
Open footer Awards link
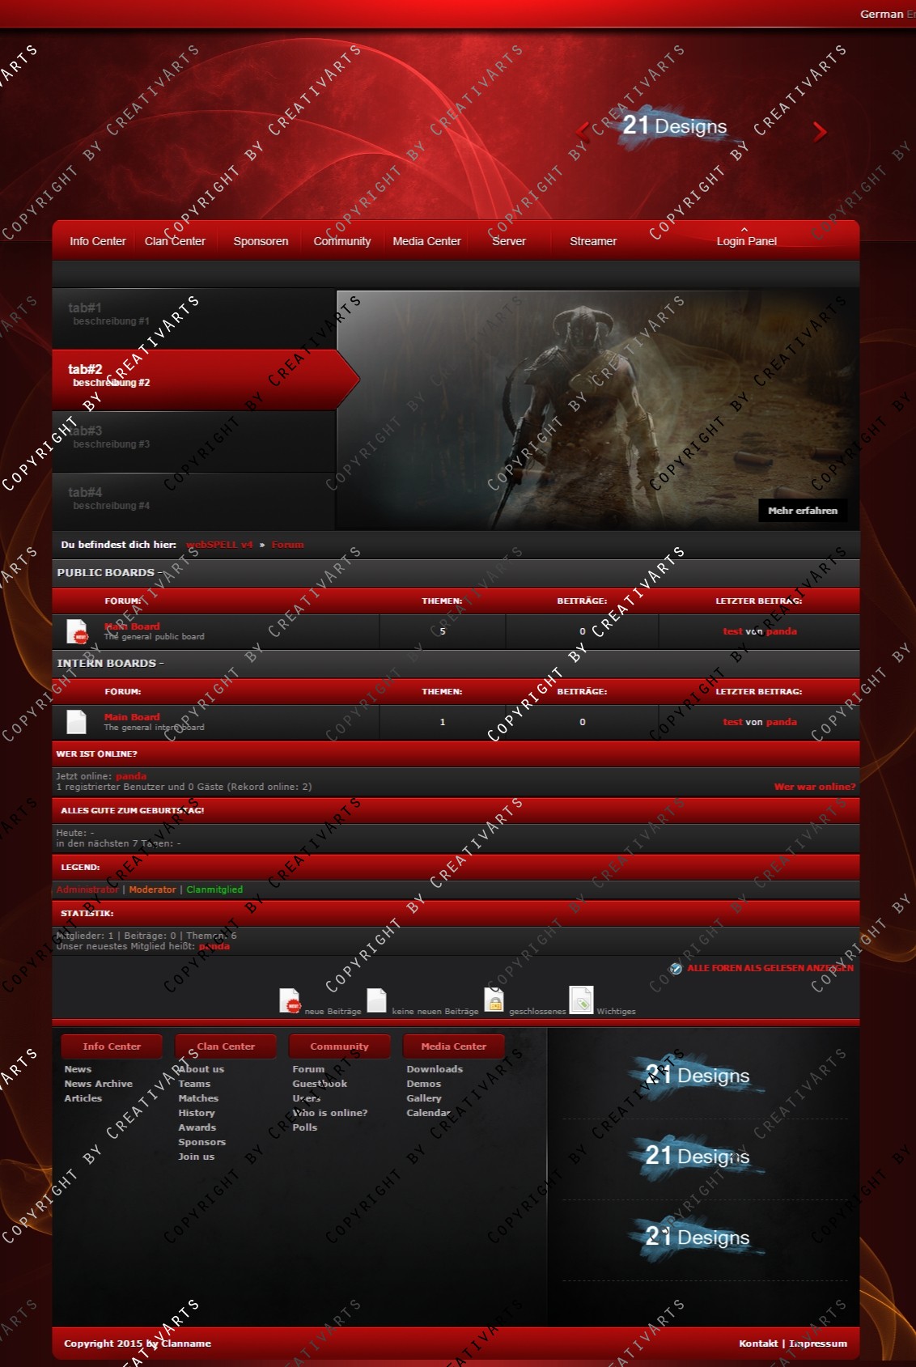point(197,1127)
